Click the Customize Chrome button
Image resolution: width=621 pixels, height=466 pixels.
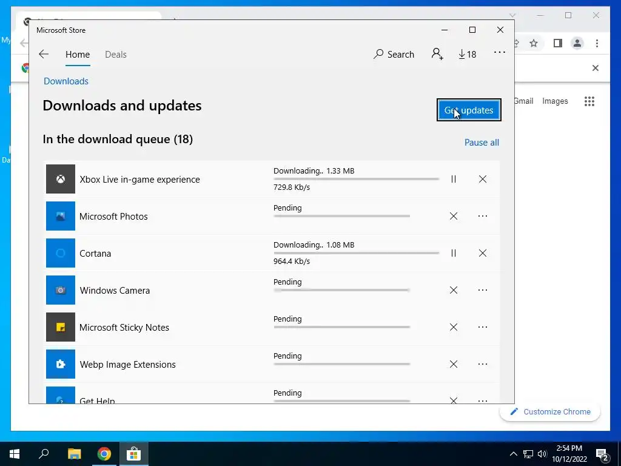pos(550,412)
